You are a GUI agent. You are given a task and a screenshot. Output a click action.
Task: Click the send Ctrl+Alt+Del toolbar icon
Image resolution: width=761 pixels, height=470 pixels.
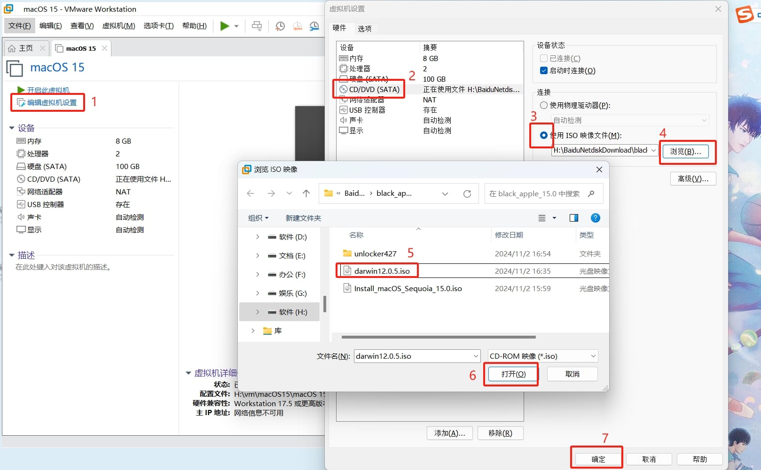pyautogui.click(x=257, y=26)
